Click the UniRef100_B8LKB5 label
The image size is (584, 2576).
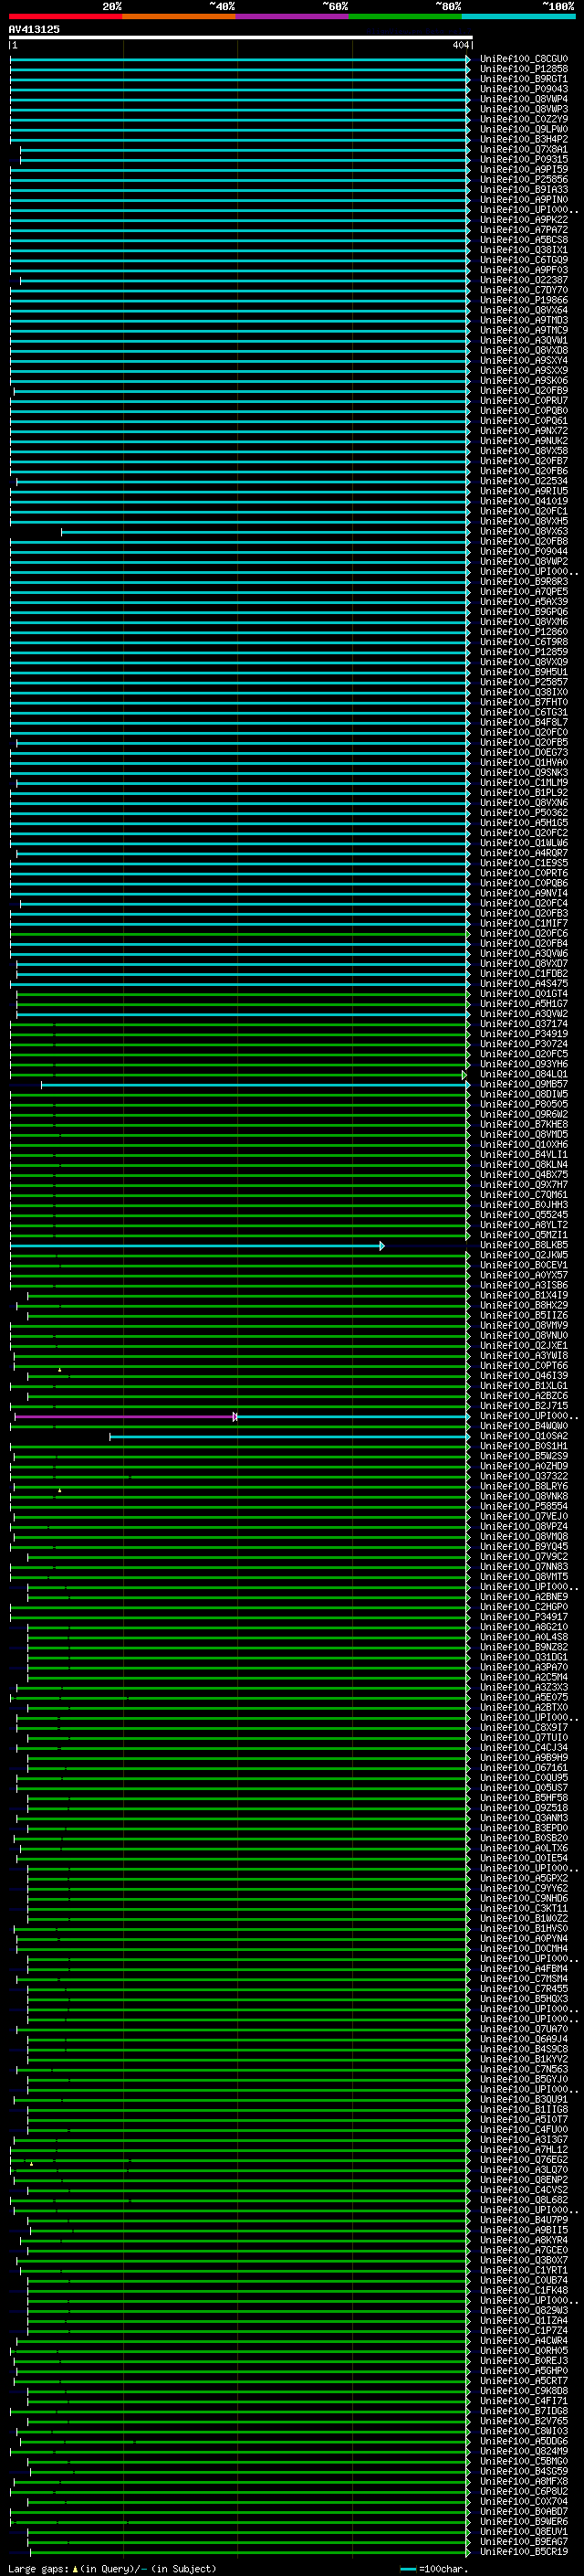coord(523,1245)
